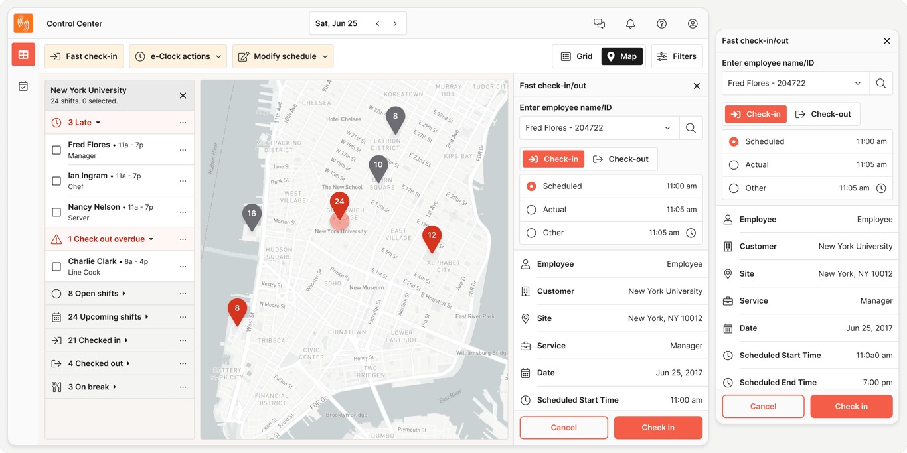Select Other radio in middle panel
The width and height of the screenshot is (907, 453).
[x=531, y=233]
